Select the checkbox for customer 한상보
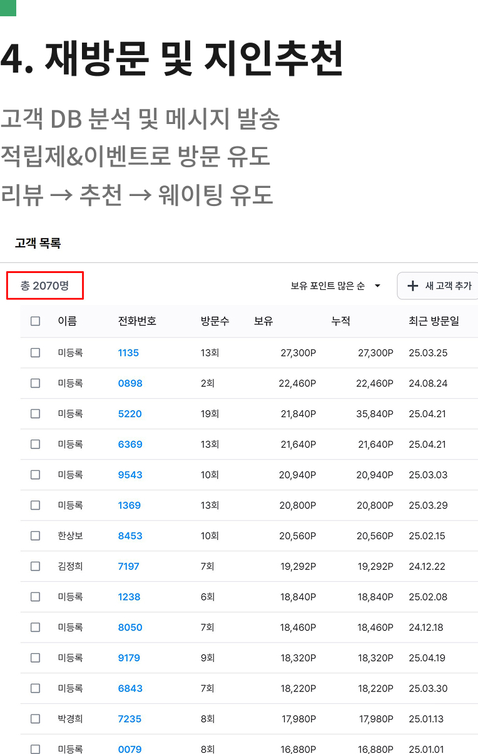This screenshot has height=754, width=478. pyautogui.click(x=35, y=536)
